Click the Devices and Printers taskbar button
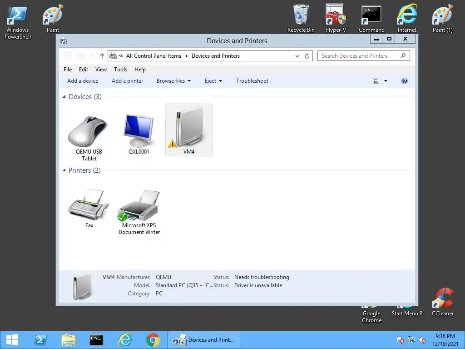 point(204,340)
